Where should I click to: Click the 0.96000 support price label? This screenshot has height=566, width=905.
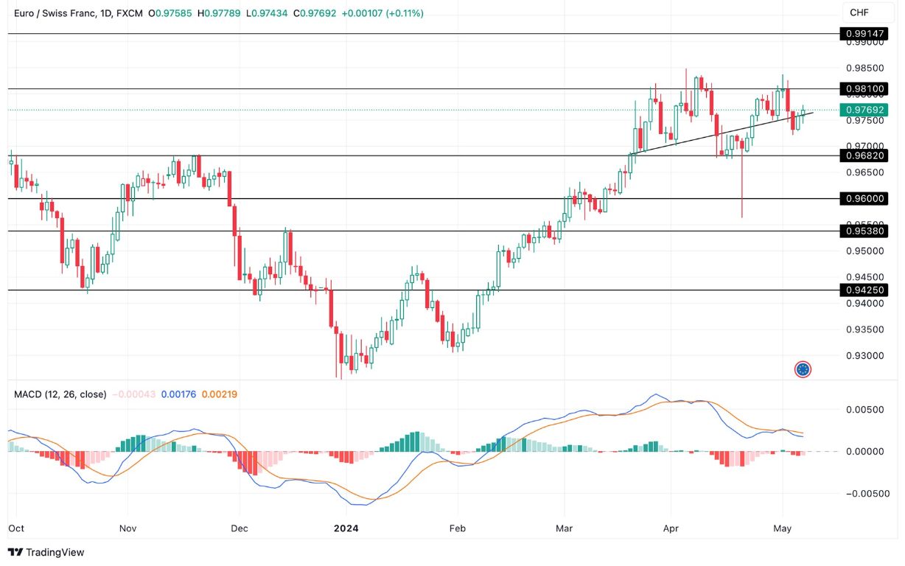pos(864,198)
